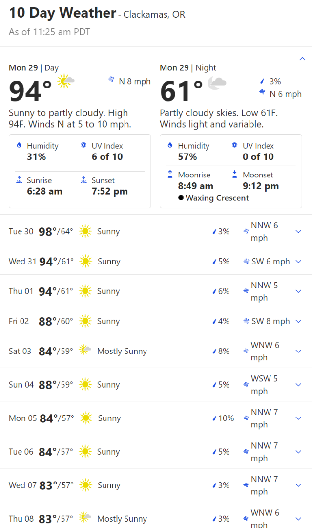Click the Waxing Crescent moon phase icon
This screenshot has width=312, height=528.
181,198
